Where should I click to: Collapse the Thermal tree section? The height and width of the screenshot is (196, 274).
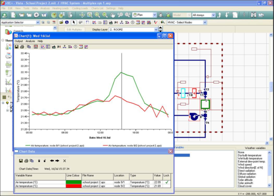pyautogui.click(x=3, y=40)
